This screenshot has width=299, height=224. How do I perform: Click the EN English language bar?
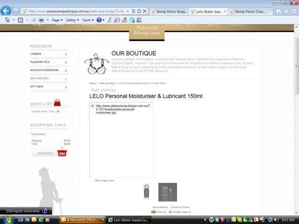pyautogui.click(x=23, y=211)
